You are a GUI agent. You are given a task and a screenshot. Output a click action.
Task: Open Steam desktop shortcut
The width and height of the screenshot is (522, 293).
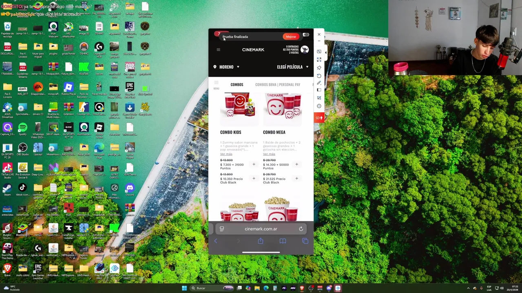[x=7, y=190]
